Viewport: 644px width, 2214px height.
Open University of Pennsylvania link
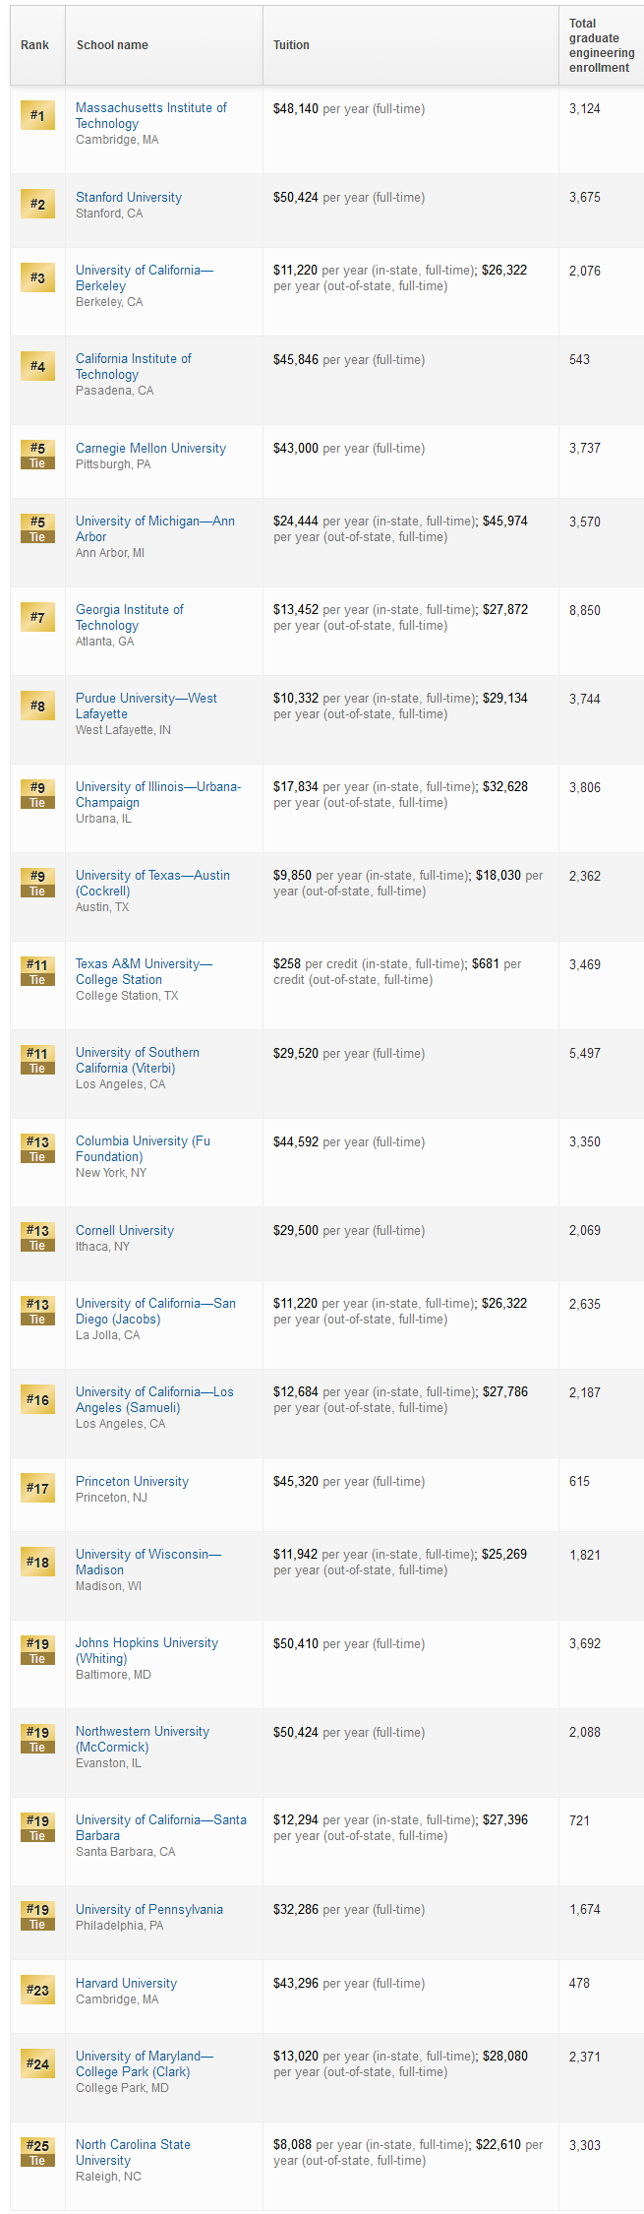[149, 1909]
